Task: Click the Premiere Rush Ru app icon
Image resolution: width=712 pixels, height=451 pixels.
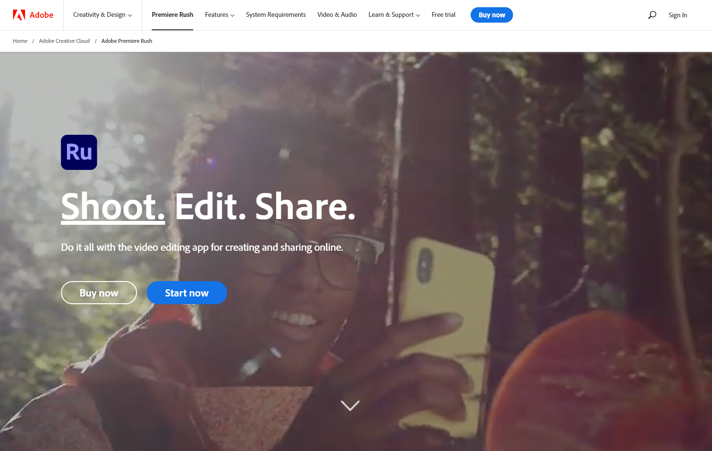Action: (79, 152)
